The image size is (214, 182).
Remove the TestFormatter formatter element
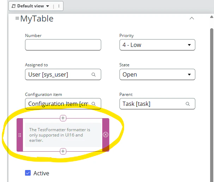105,135
